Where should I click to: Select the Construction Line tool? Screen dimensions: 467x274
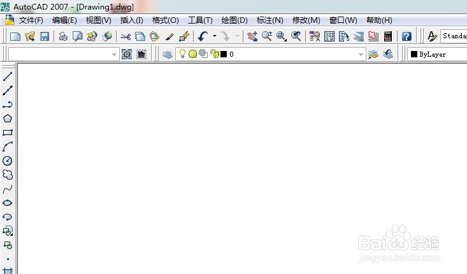[8, 90]
